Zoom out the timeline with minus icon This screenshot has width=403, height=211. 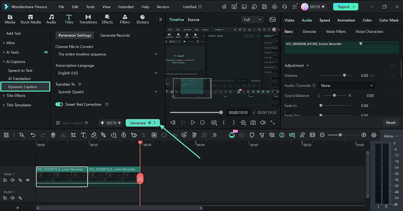[x=322, y=135]
